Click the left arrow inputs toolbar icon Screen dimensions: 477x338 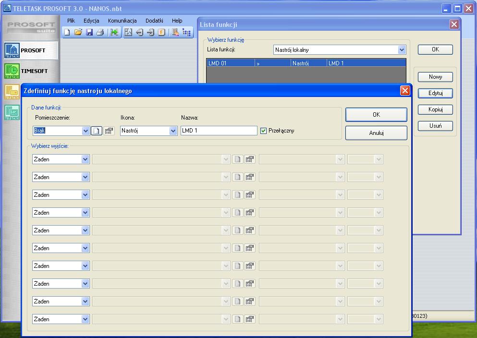point(139,32)
